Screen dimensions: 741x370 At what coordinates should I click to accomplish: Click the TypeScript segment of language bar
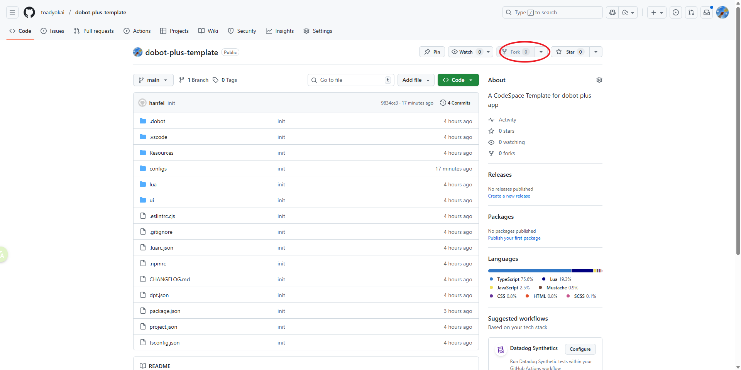(x=529, y=271)
